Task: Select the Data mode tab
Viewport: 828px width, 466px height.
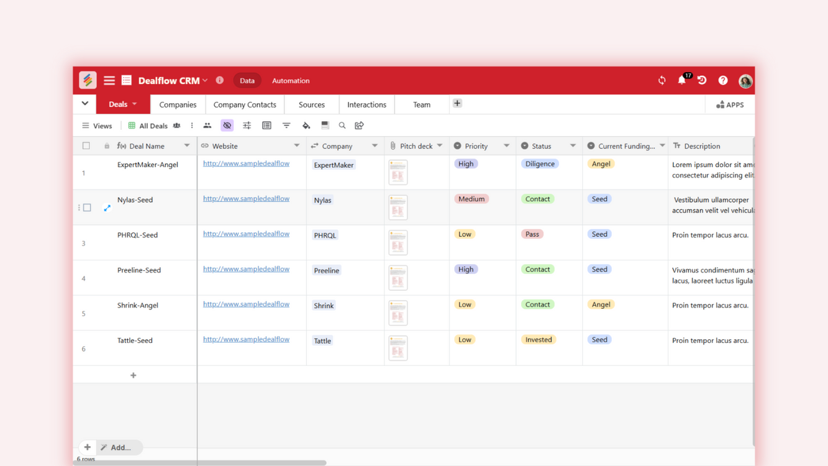Action: coord(247,81)
